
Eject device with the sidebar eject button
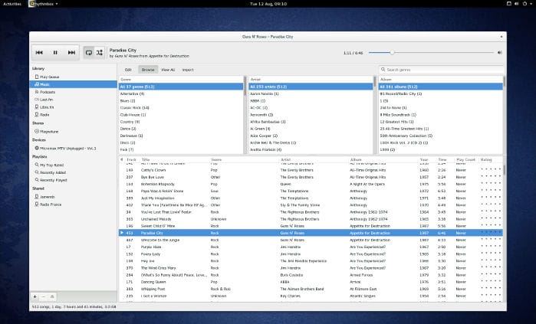[x=52, y=296]
